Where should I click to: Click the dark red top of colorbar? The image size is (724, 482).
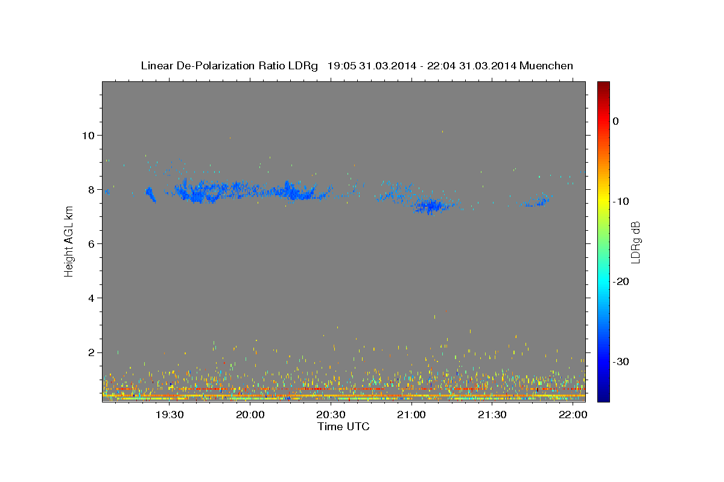[603, 86]
